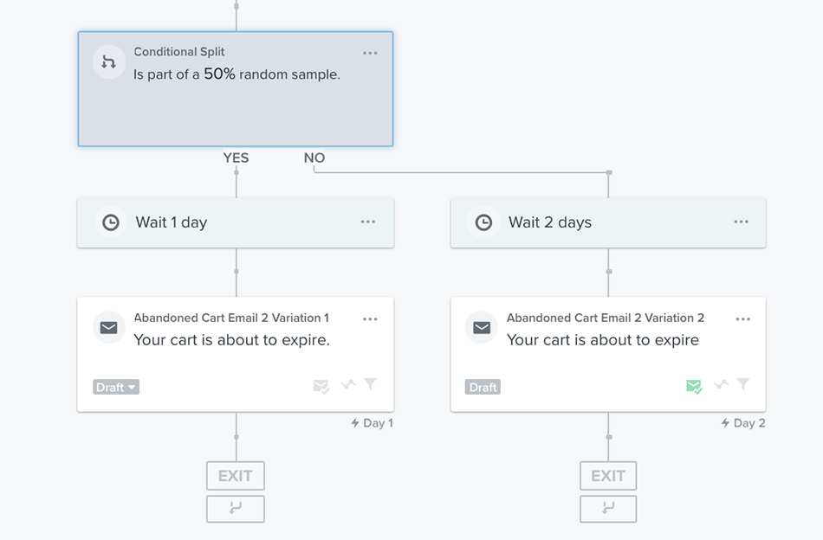Image resolution: width=823 pixels, height=540 pixels.
Task: Open the ellipsis menu on Email 2 Variation 2
Action: 742,318
